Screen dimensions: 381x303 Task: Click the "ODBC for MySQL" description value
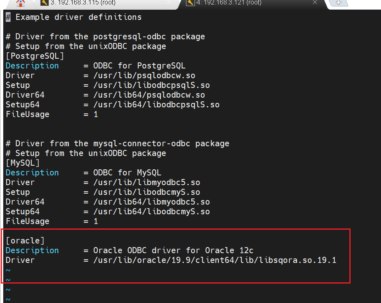click(x=127, y=173)
